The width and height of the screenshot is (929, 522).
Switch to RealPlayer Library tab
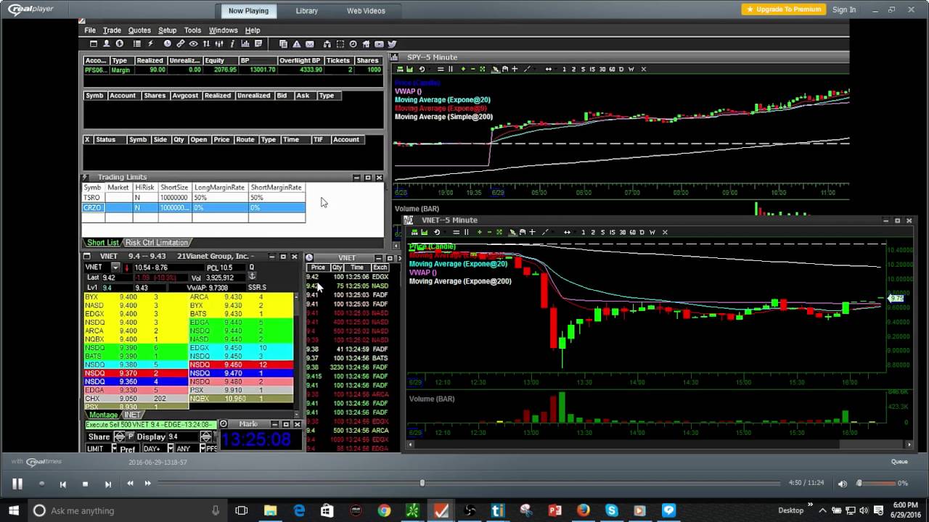click(306, 11)
